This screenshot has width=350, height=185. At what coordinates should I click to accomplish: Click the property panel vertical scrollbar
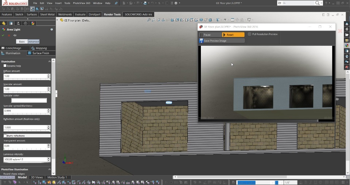click(x=53, y=117)
